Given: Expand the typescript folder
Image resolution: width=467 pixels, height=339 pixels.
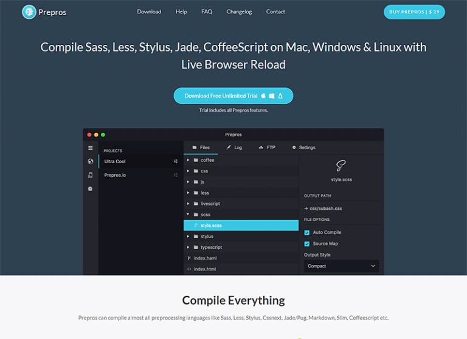Looking at the screenshot, I should 189,247.
